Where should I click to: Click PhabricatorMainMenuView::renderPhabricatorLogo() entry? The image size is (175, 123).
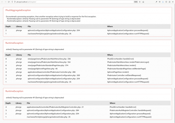[x=128, y=62]
